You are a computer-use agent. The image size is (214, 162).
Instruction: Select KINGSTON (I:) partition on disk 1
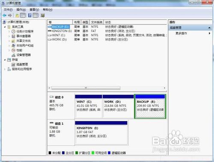(x=101, y=133)
